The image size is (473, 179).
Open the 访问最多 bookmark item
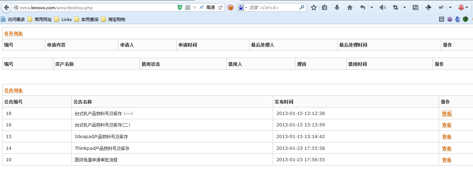tap(13, 20)
